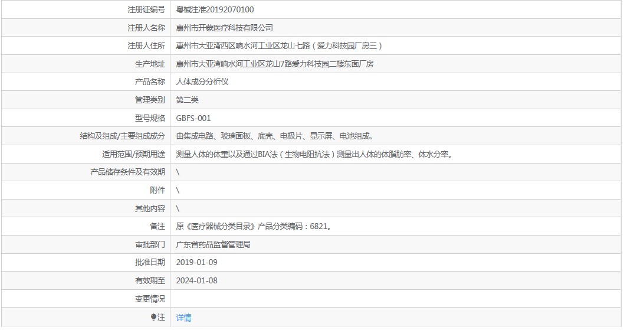Select approval date 2019-01-09
This screenshot has width=624, height=330.
196,262
